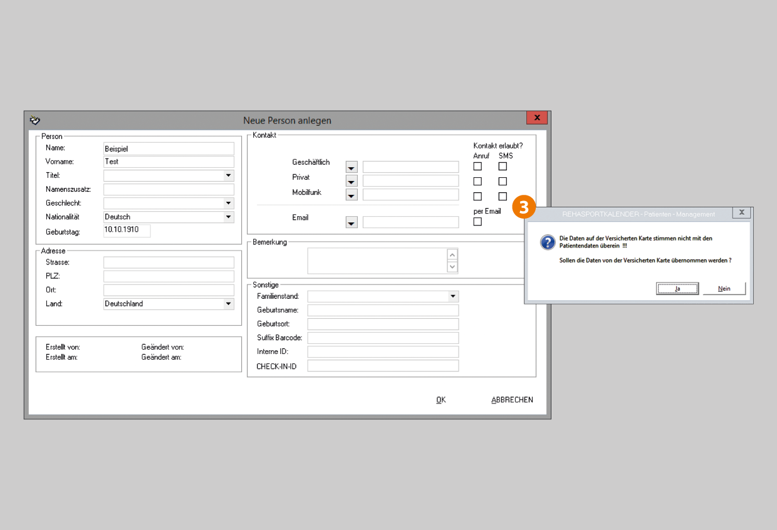Confirm the new person with OK
Viewport: 777px width, 530px height.
pyautogui.click(x=441, y=400)
